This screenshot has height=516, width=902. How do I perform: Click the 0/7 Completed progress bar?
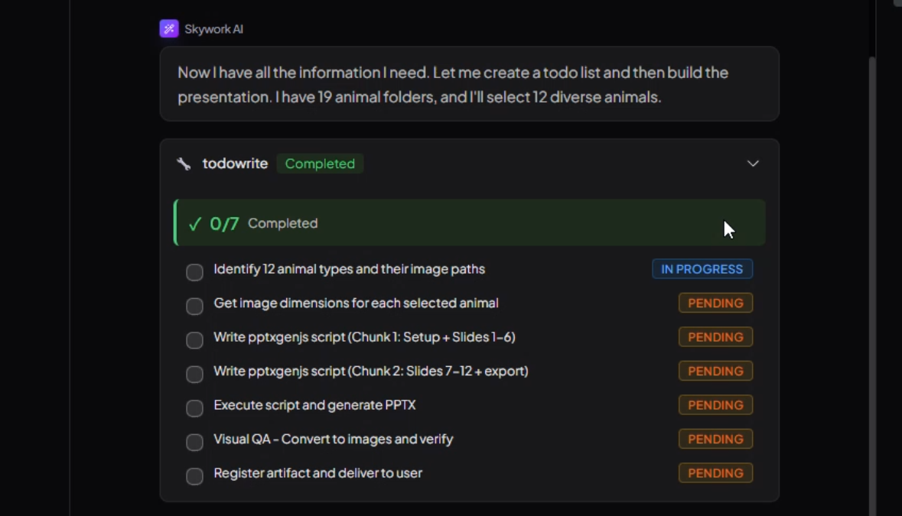470,223
